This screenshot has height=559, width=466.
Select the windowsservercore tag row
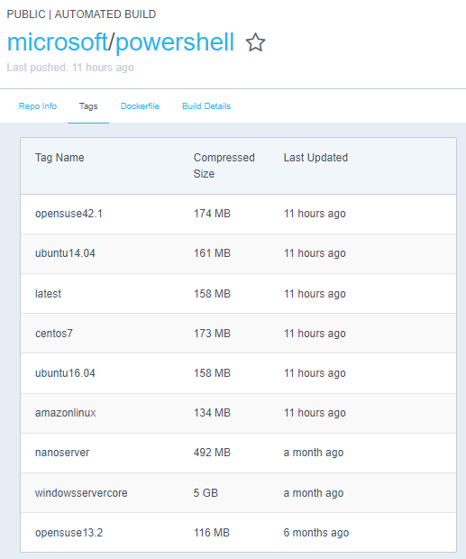point(238,493)
